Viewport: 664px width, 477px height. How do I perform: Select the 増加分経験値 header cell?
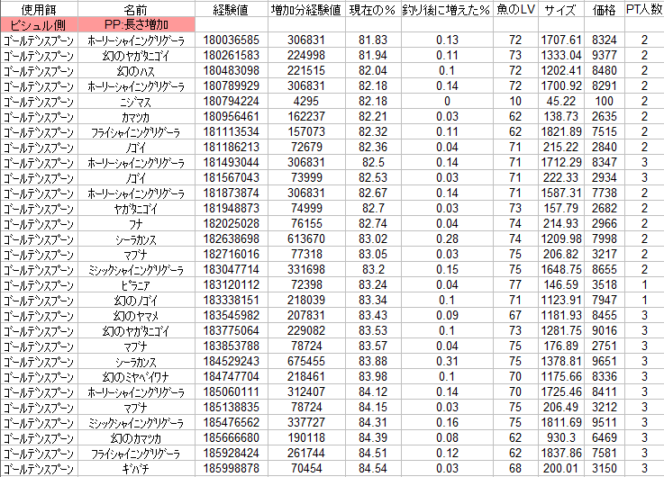click(x=305, y=9)
